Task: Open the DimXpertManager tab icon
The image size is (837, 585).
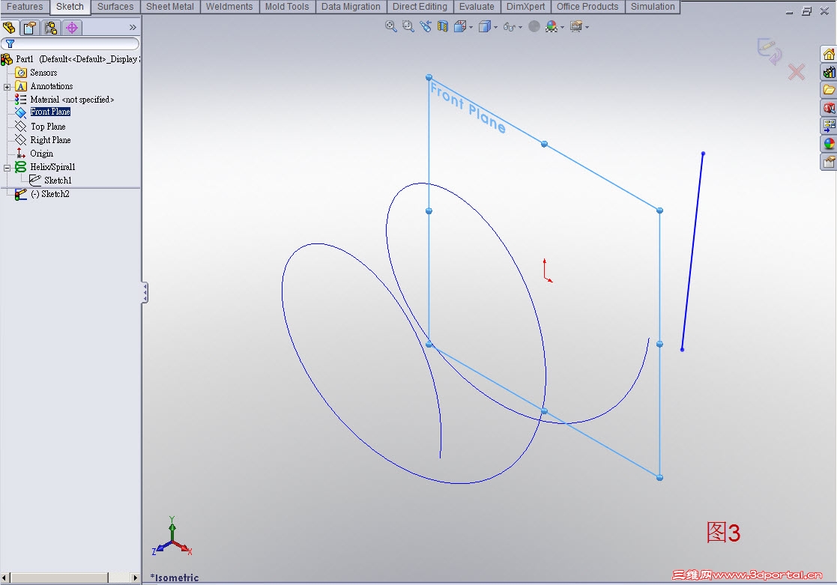Action: [71, 27]
